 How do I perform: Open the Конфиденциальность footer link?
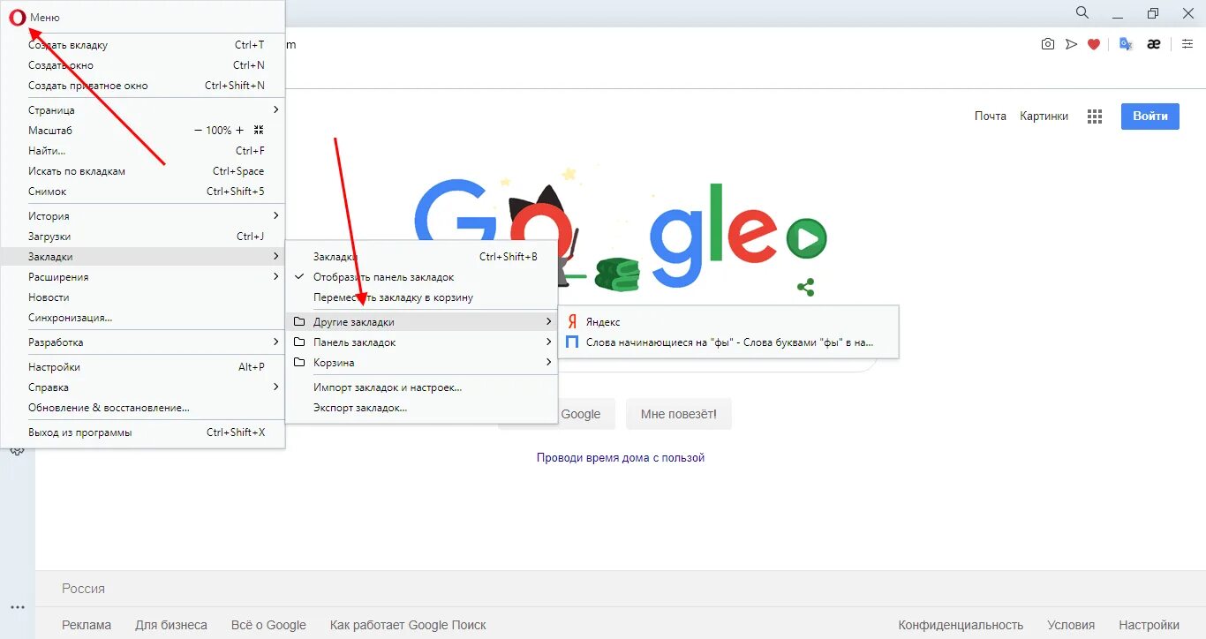click(x=961, y=625)
